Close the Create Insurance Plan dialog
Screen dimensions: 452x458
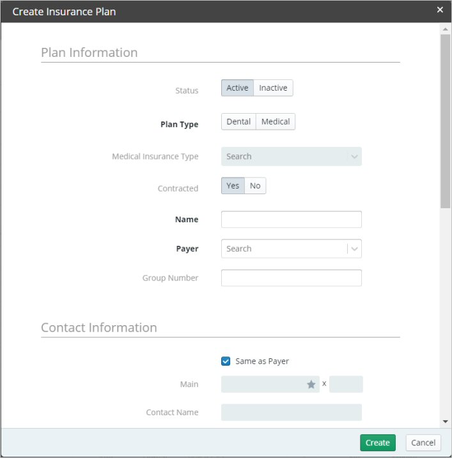(x=440, y=10)
